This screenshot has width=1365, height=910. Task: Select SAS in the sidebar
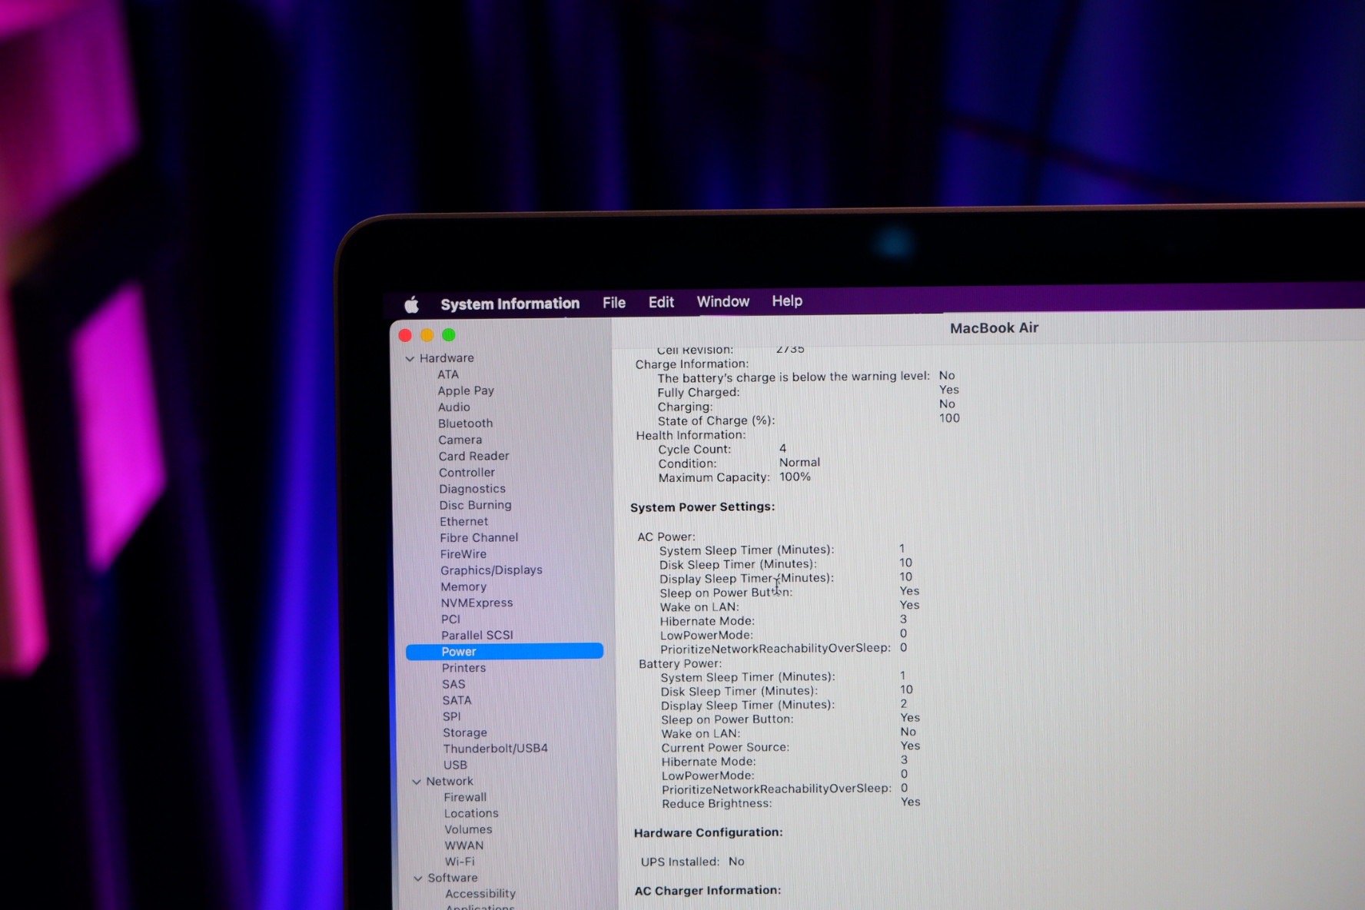tap(453, 684)
